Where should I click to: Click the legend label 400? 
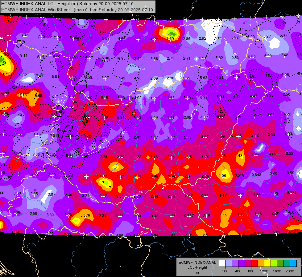point(238,271)
